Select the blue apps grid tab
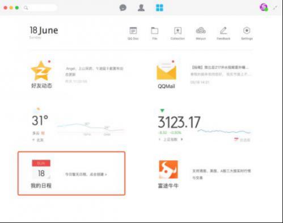The height and width of the screenshot is (223, 283). pyautogui.click(x=159, y=8)
